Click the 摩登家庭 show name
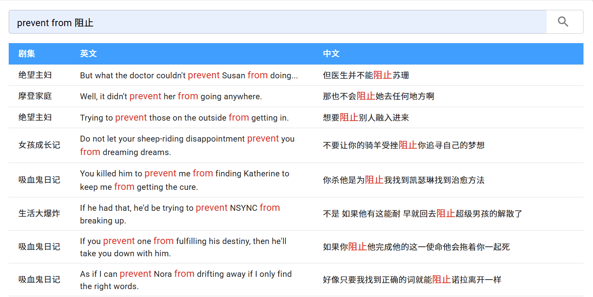The image size is (593, 297). pyautogui.click(x=35, y=96)
